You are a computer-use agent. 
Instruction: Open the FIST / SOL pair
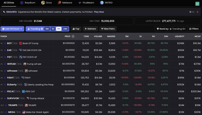tap(12, 57)
